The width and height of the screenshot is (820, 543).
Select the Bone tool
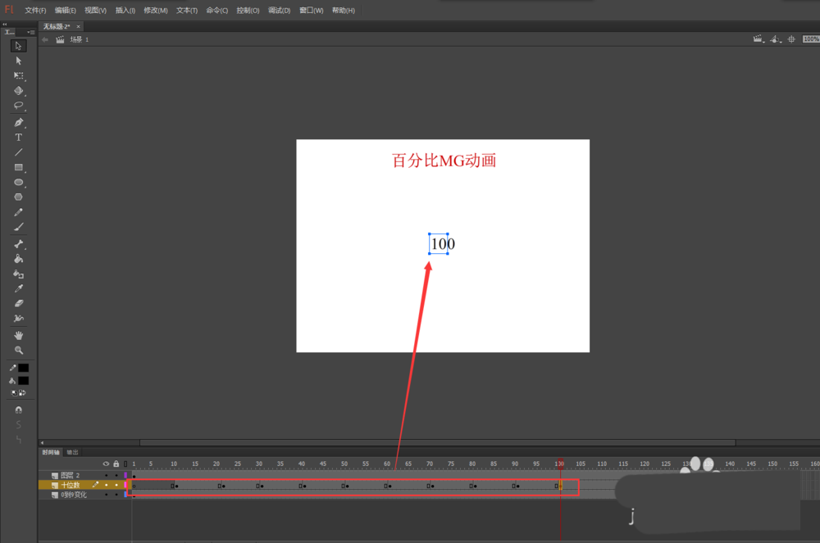18,244
